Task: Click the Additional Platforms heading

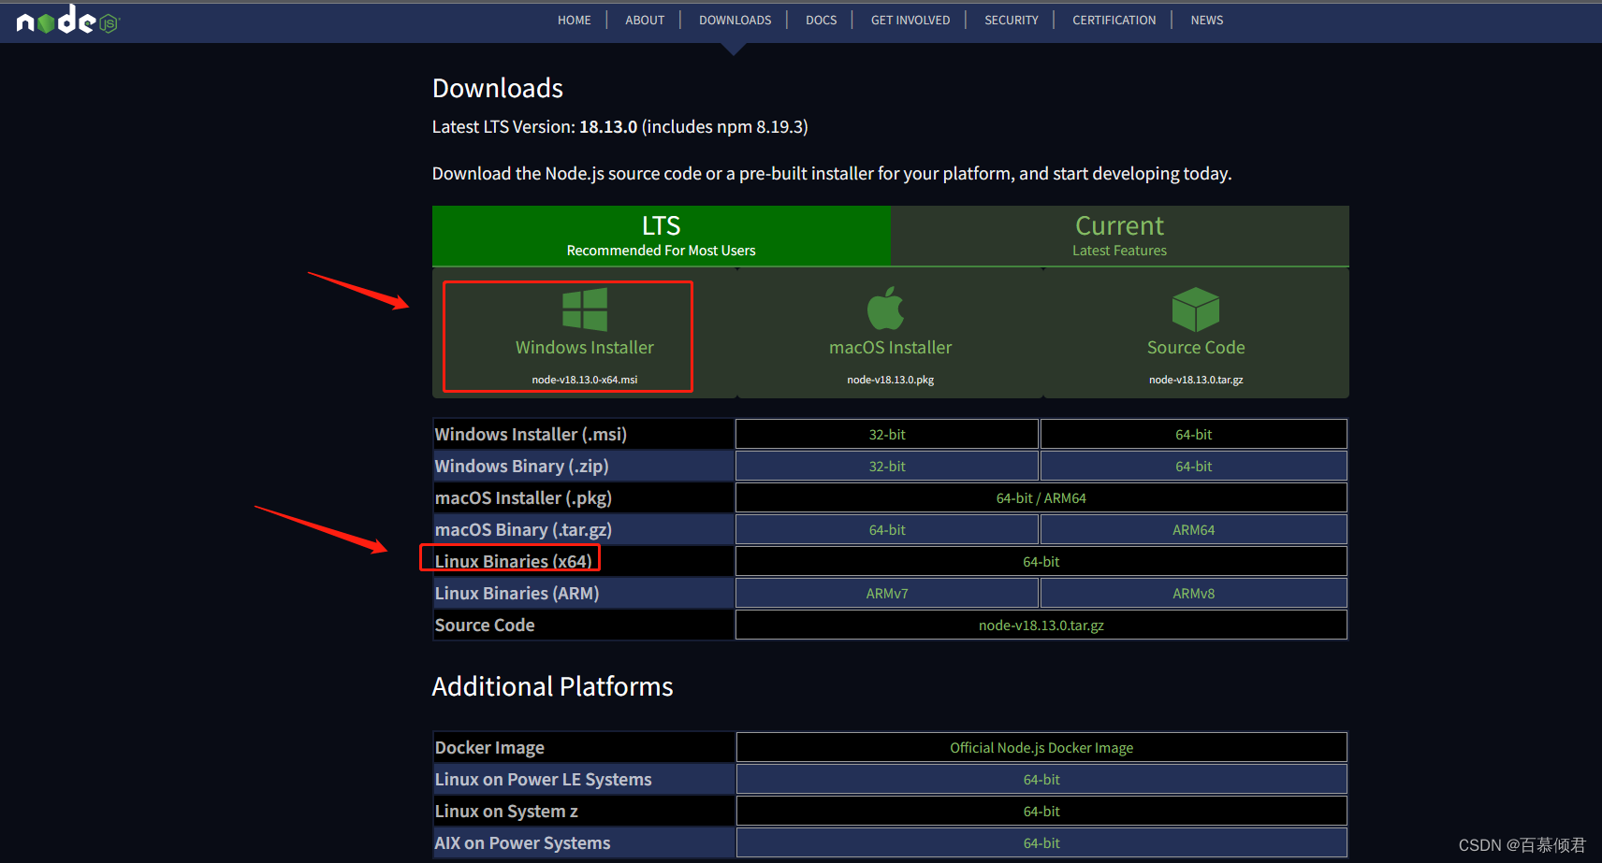Action: pos(552,686)
